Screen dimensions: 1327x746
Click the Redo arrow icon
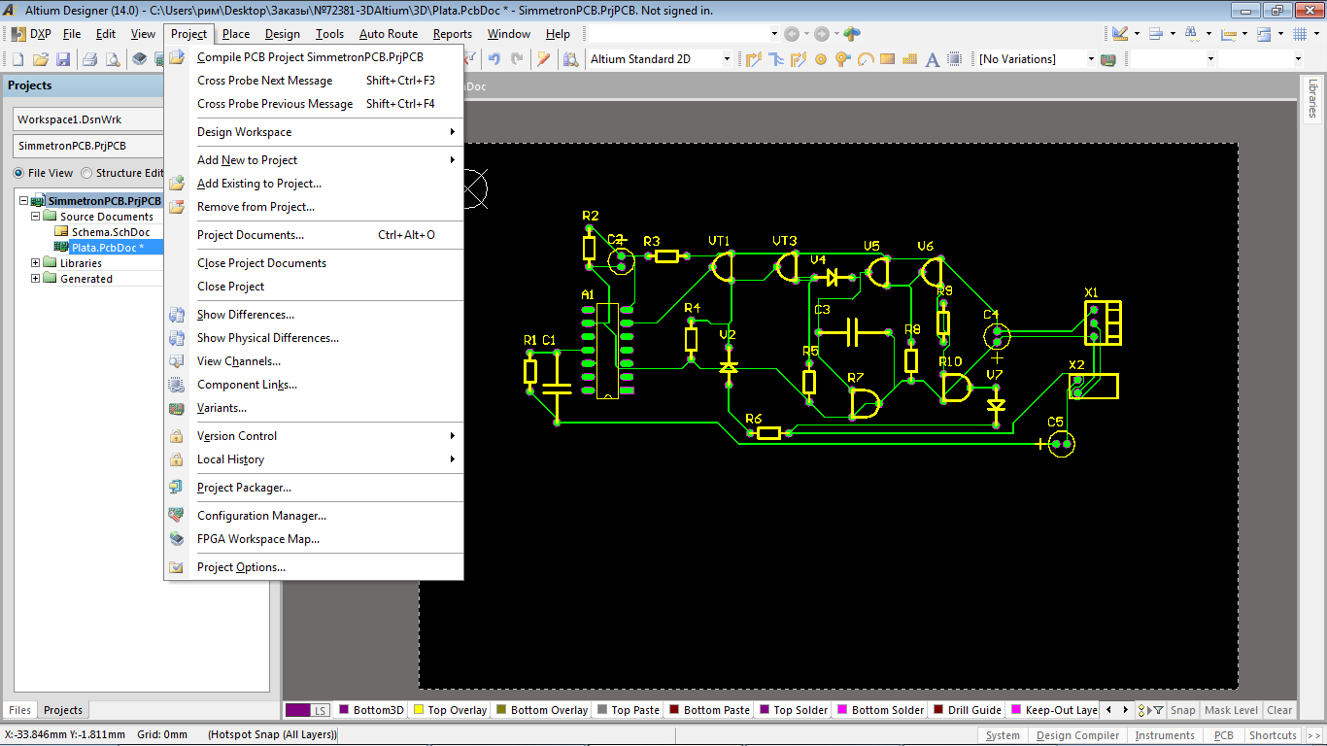pyautogui.click(x=517, y=59)
